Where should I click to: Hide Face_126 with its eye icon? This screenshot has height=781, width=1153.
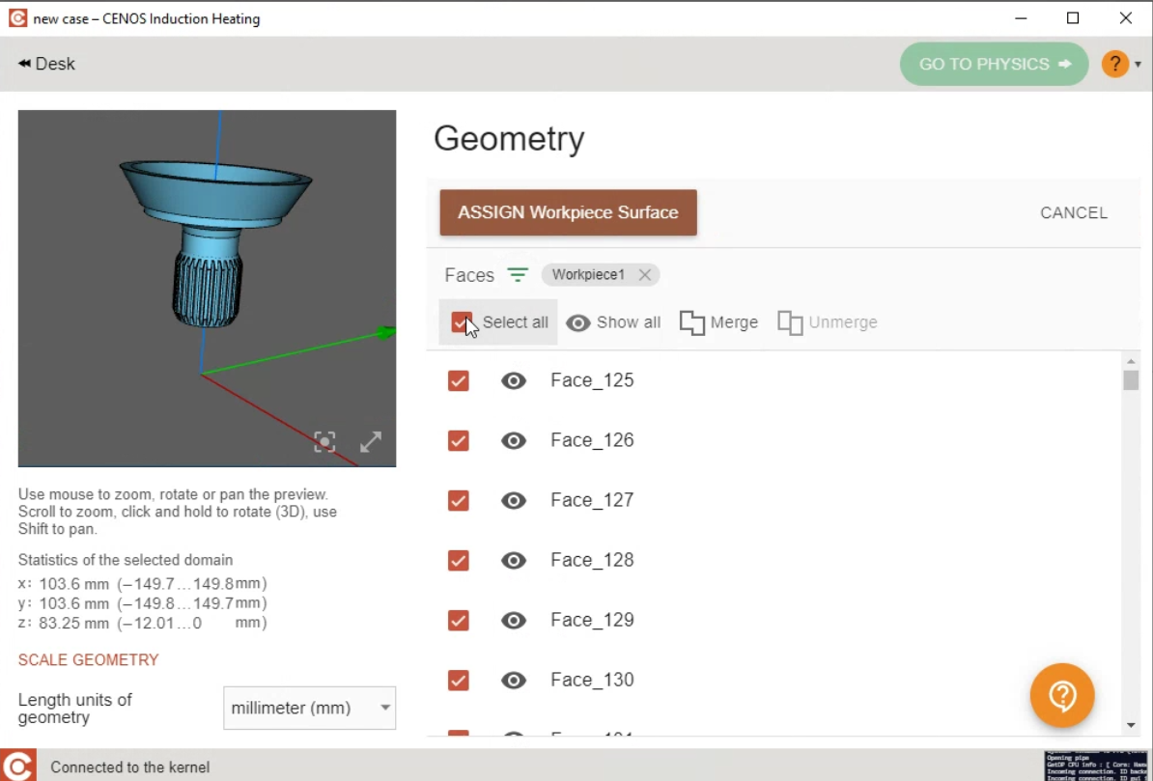pyautogui.click(x=514, y=440)
